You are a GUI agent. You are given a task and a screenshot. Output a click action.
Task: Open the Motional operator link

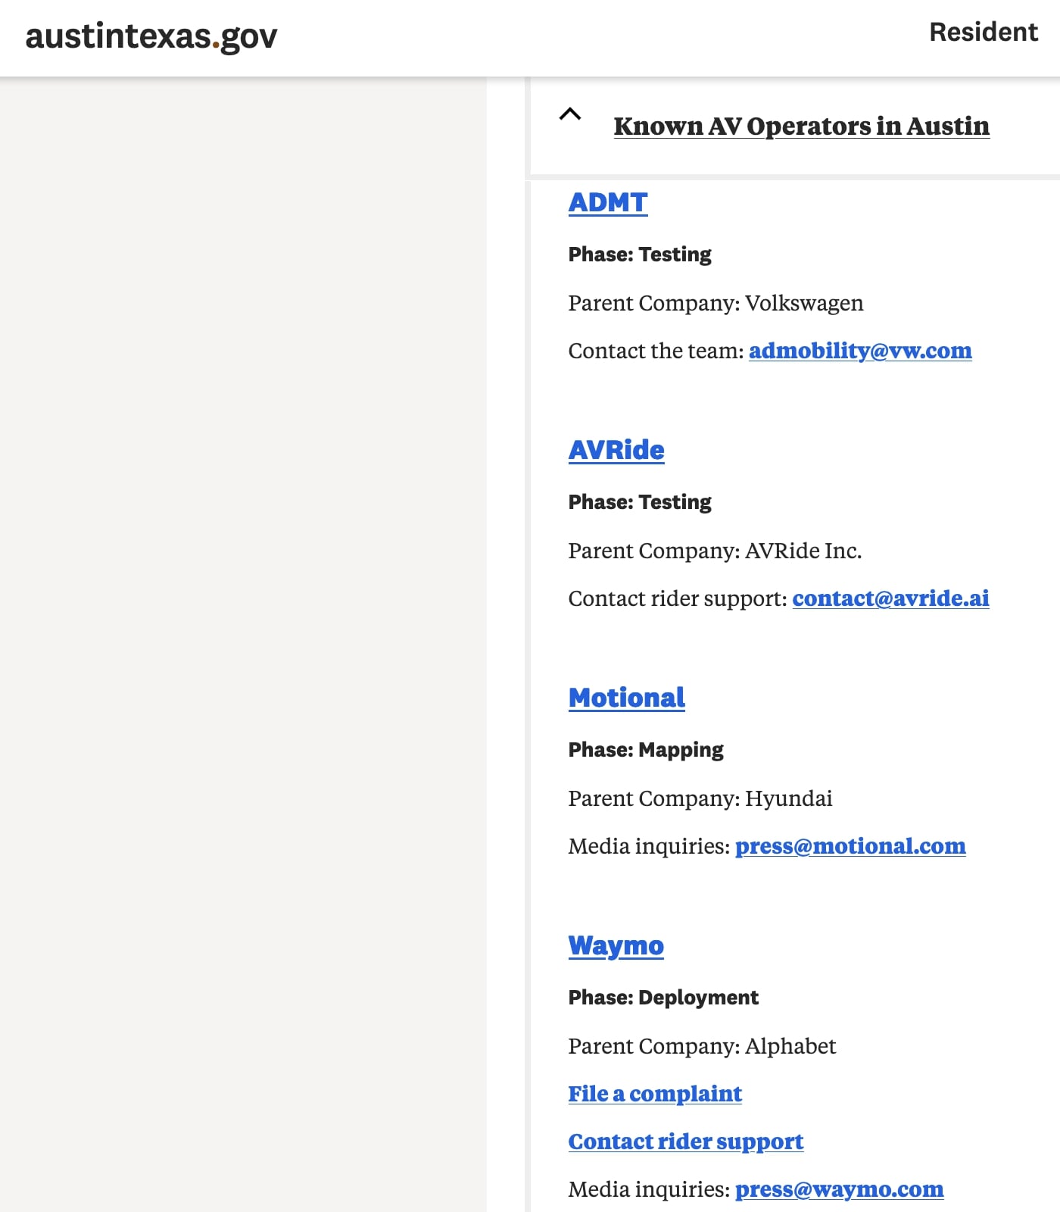coord(627,698)
